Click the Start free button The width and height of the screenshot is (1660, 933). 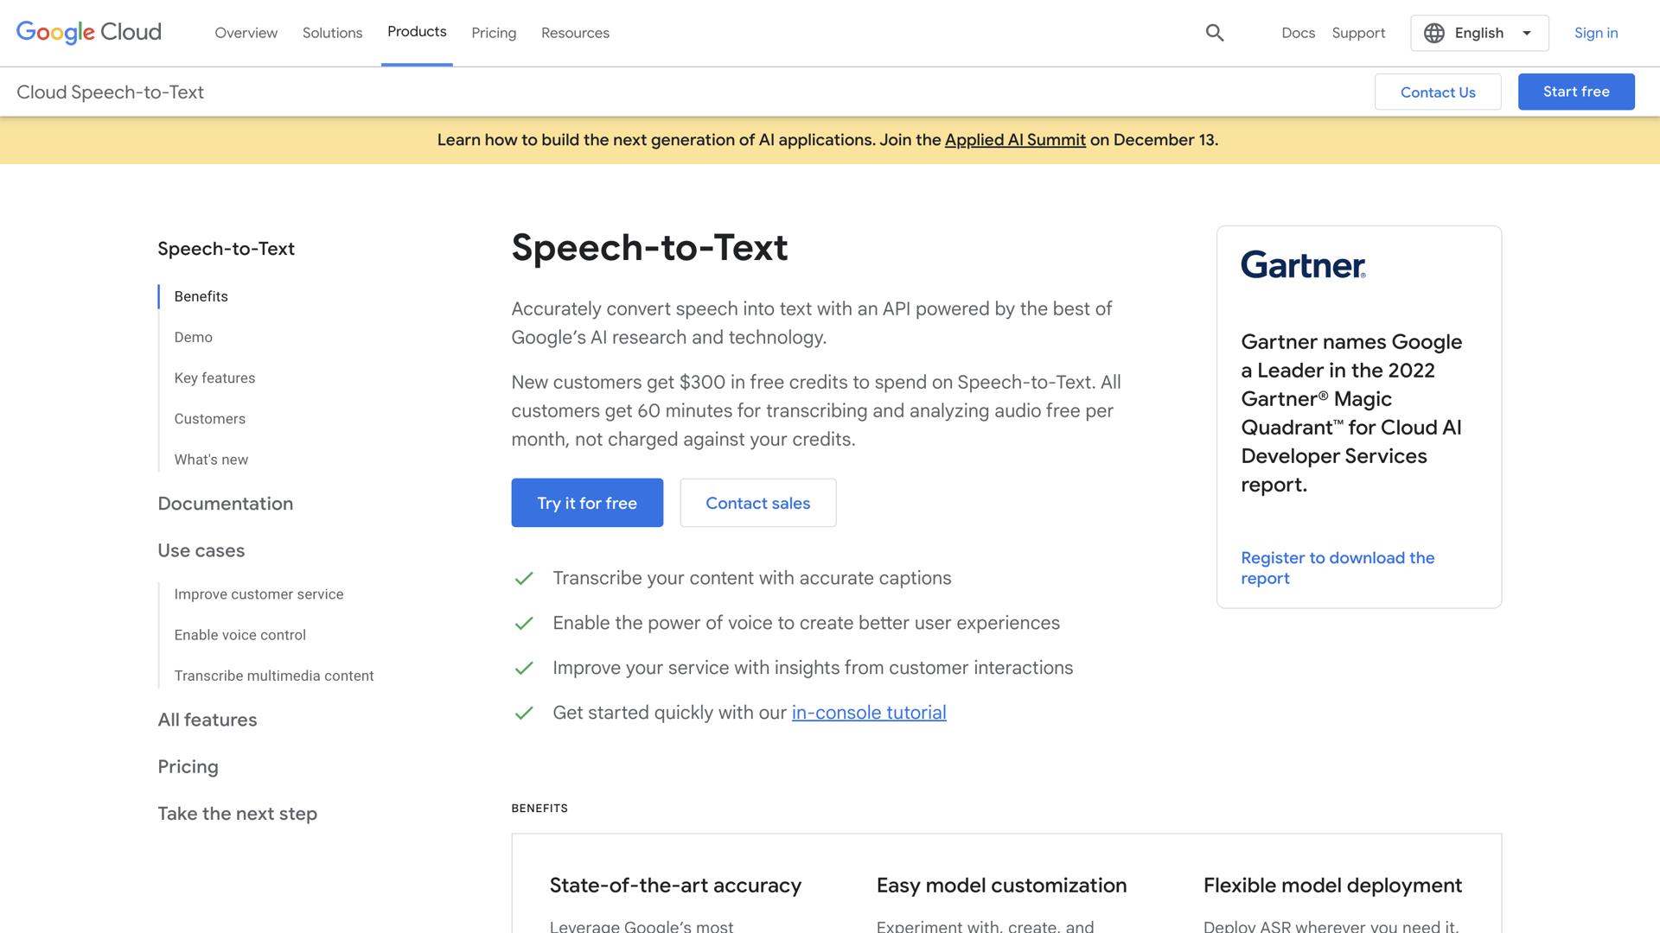tap(1575, 92)
